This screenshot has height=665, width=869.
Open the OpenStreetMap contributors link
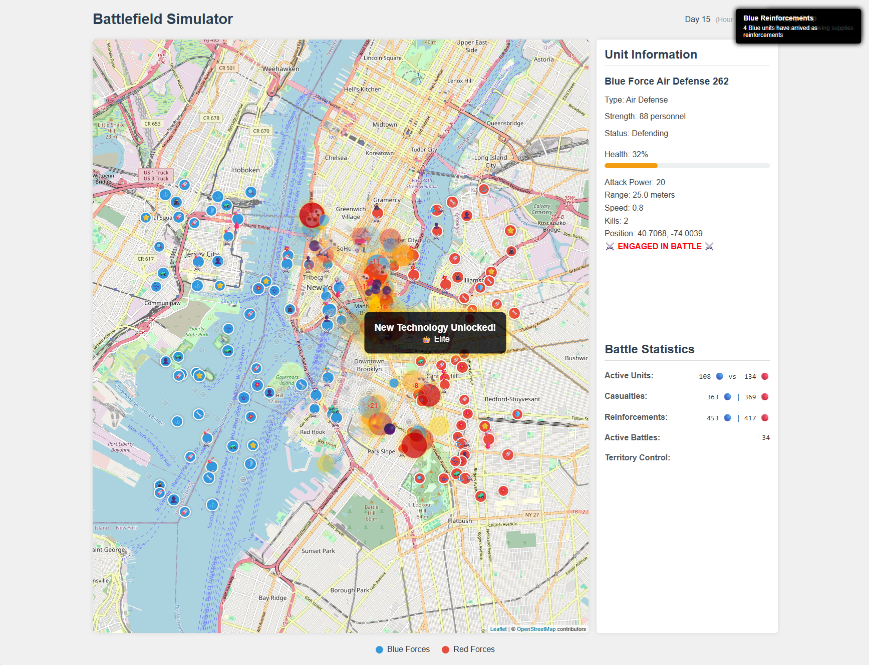coord(536,629)
